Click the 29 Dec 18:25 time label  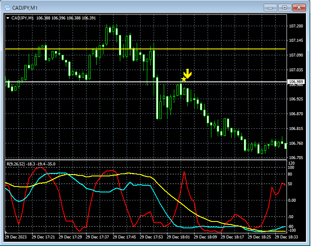(259, 237)
